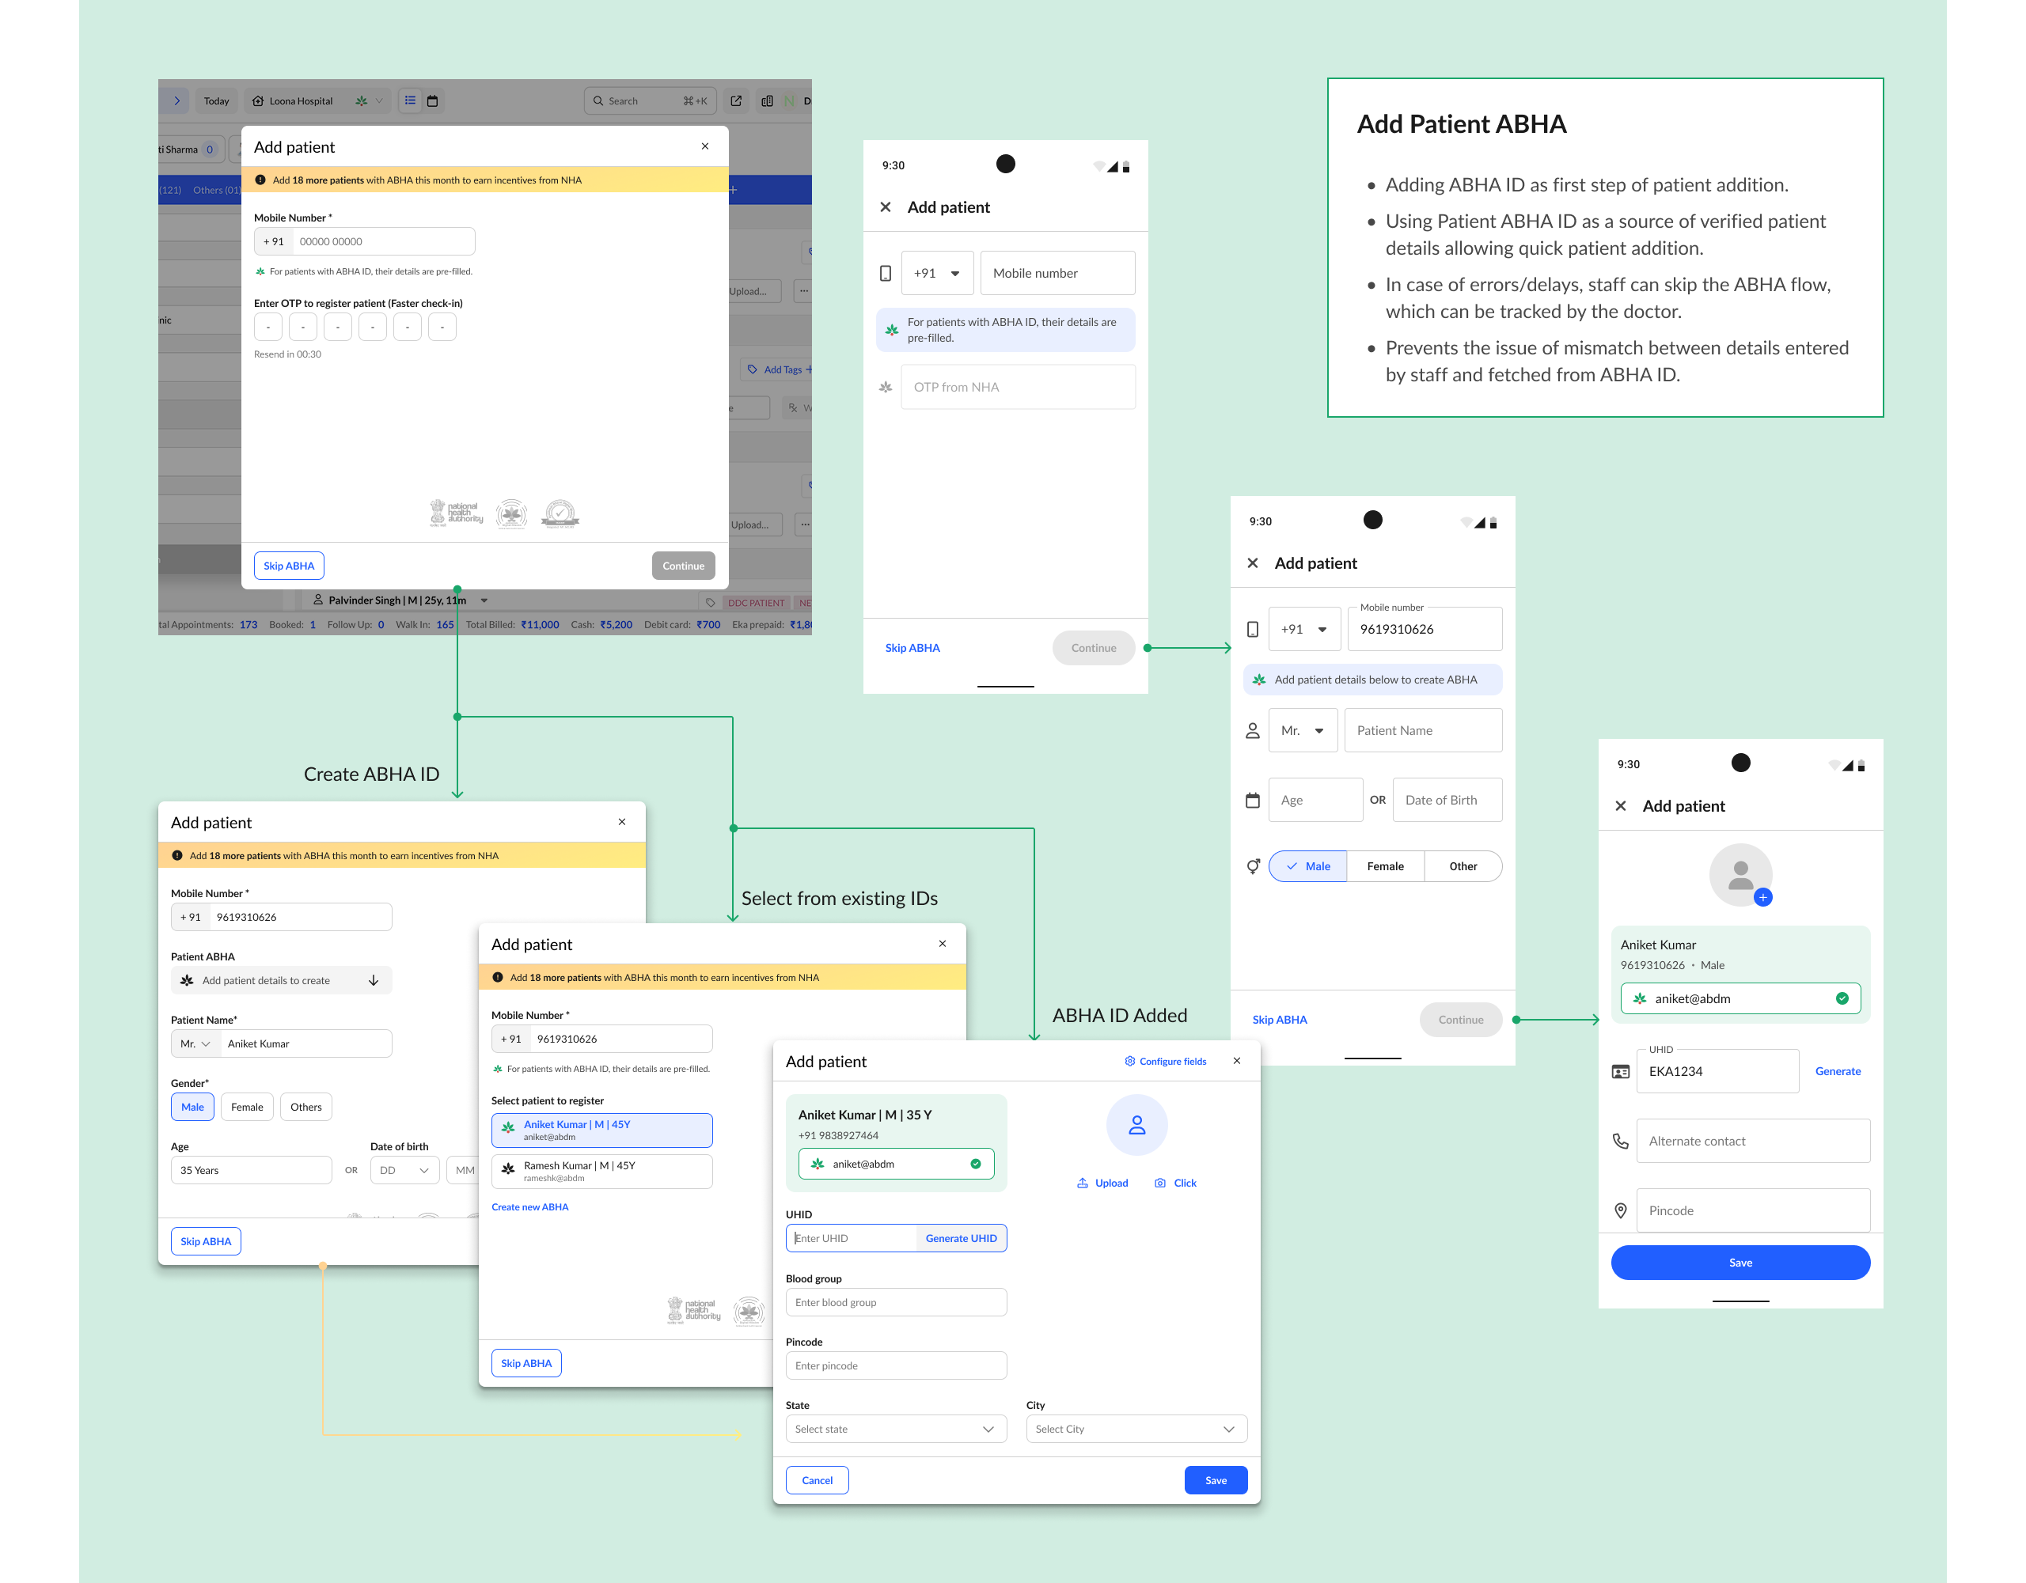2026x1583 pixels.
Task: Click the Create new ABHA link
Action: point(529,1207)
